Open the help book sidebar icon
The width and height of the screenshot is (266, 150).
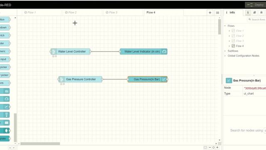coord(255,12)
